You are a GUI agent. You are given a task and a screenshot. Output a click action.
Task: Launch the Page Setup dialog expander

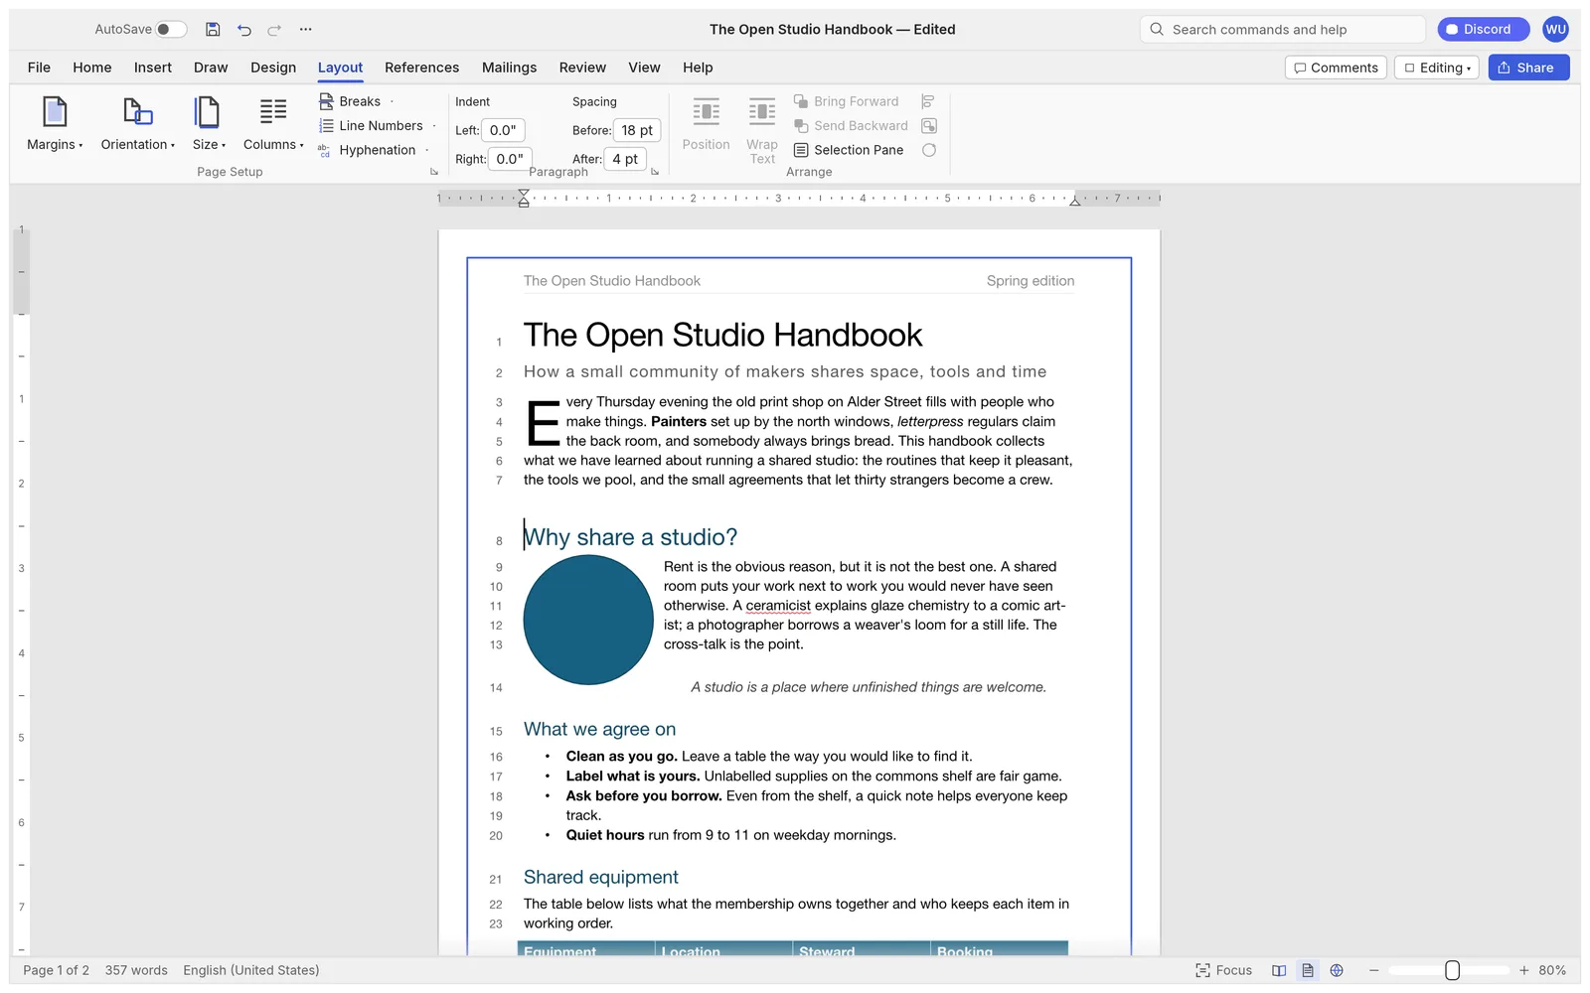(434, 172)
